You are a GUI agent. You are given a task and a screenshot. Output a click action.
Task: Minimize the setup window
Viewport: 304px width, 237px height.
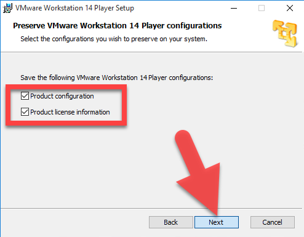234,8
